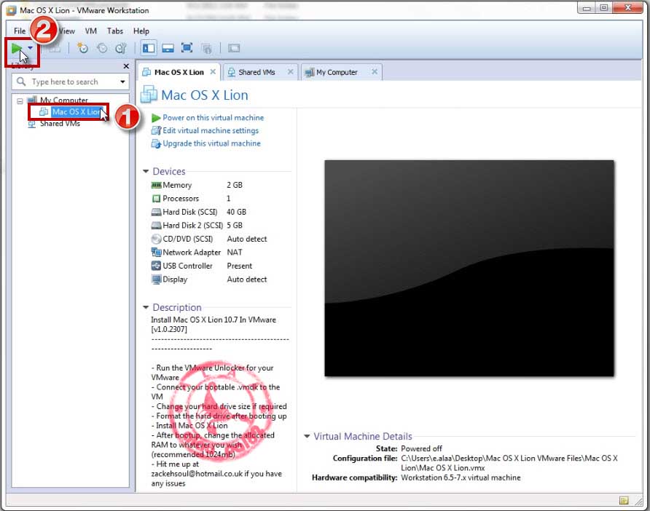Click the Take Snapshot toolbar icon
Image resolution: width=650 pixels, height=511 pixels.
tap(82, 48)
